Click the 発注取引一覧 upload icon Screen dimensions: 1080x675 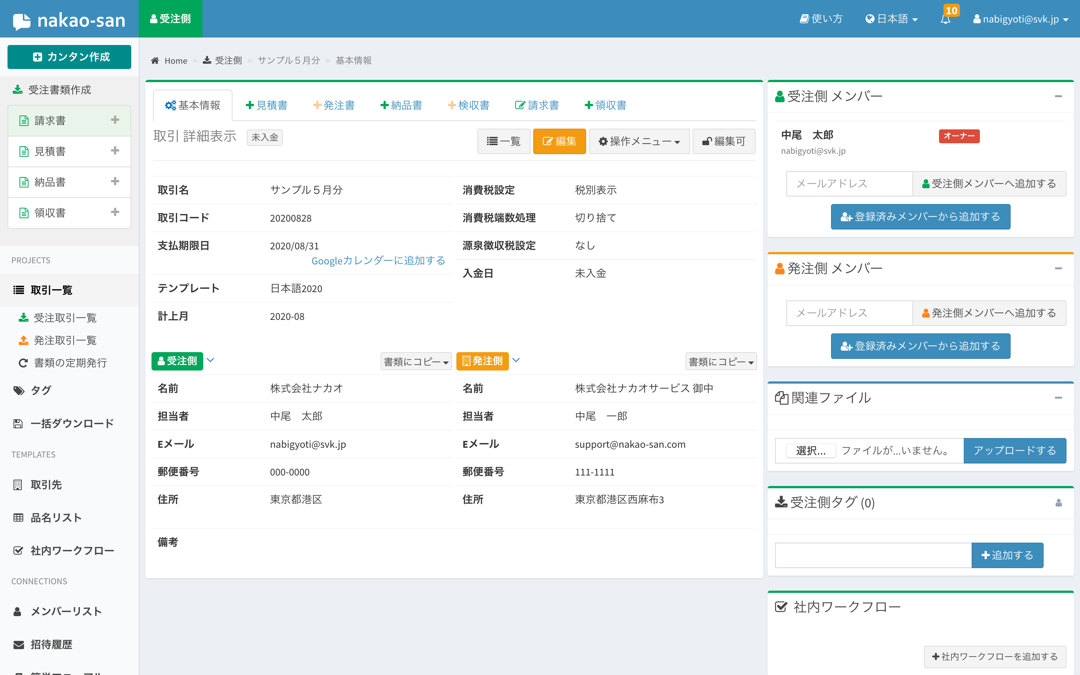[x=23, y=340]
